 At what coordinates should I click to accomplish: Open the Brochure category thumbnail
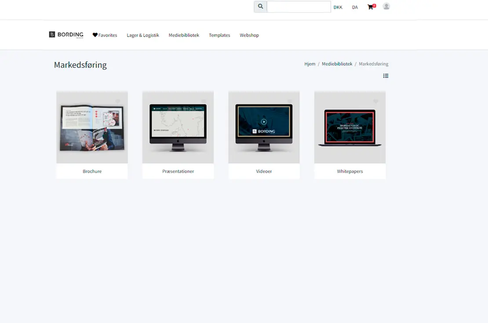click(x=92, y=128)
